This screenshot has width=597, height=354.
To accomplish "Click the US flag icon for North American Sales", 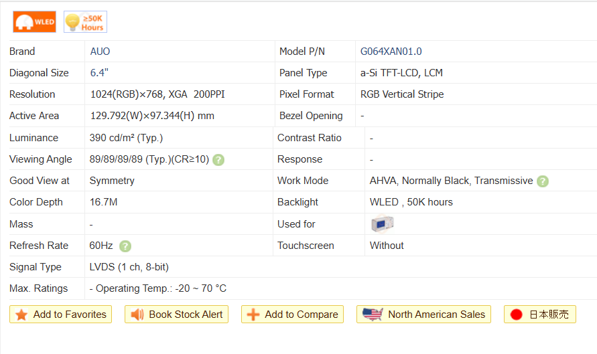I will coord(373,315).
